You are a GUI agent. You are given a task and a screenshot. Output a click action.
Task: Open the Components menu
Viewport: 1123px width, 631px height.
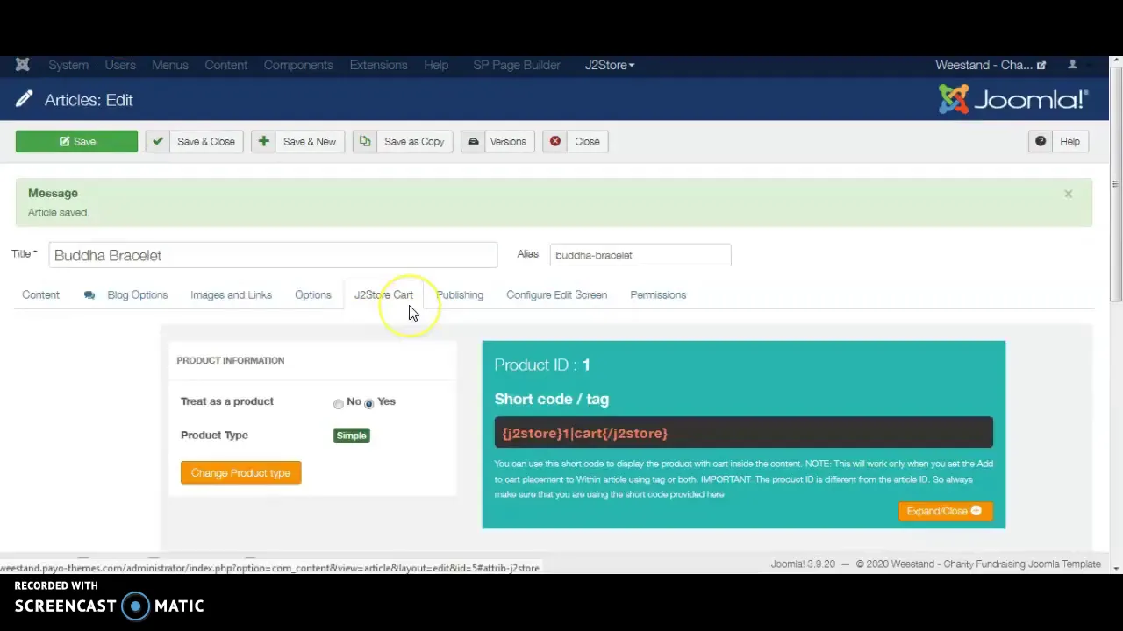click(298, 65)
